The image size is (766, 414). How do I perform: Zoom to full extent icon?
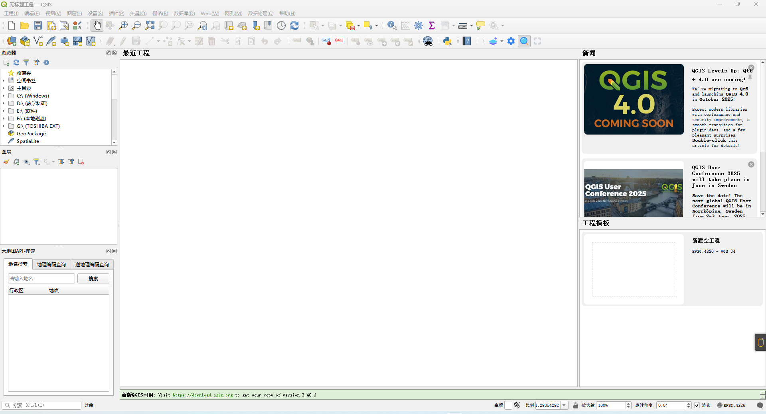point(150,25)
